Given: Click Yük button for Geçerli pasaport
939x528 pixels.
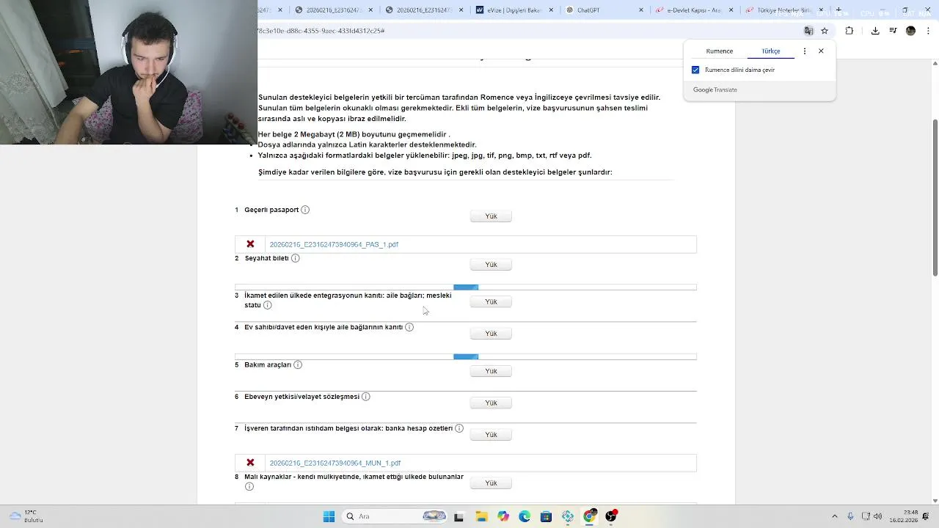Looking at the screenshot, I should [491, 216].
